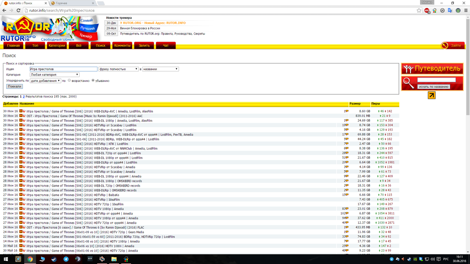
Task: Open Telegram from the taskbar
Action: [x=66, y=259]
